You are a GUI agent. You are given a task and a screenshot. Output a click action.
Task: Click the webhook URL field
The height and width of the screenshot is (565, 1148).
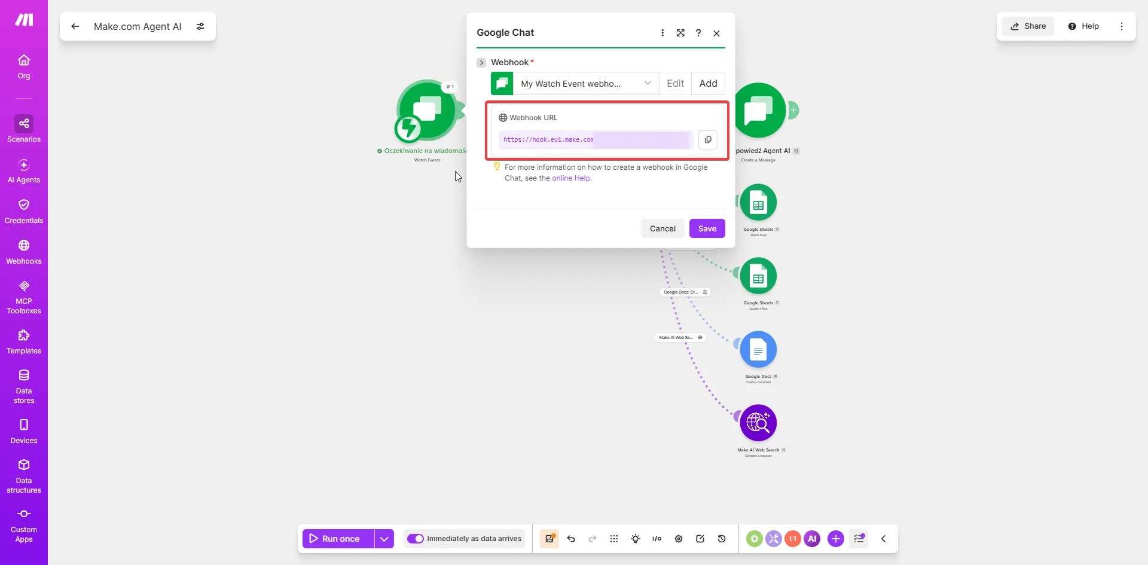pos(596,139)
